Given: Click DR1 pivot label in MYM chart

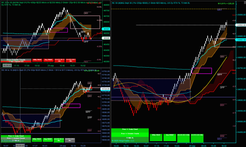Looking at the screenshot, I should [86, 13].
